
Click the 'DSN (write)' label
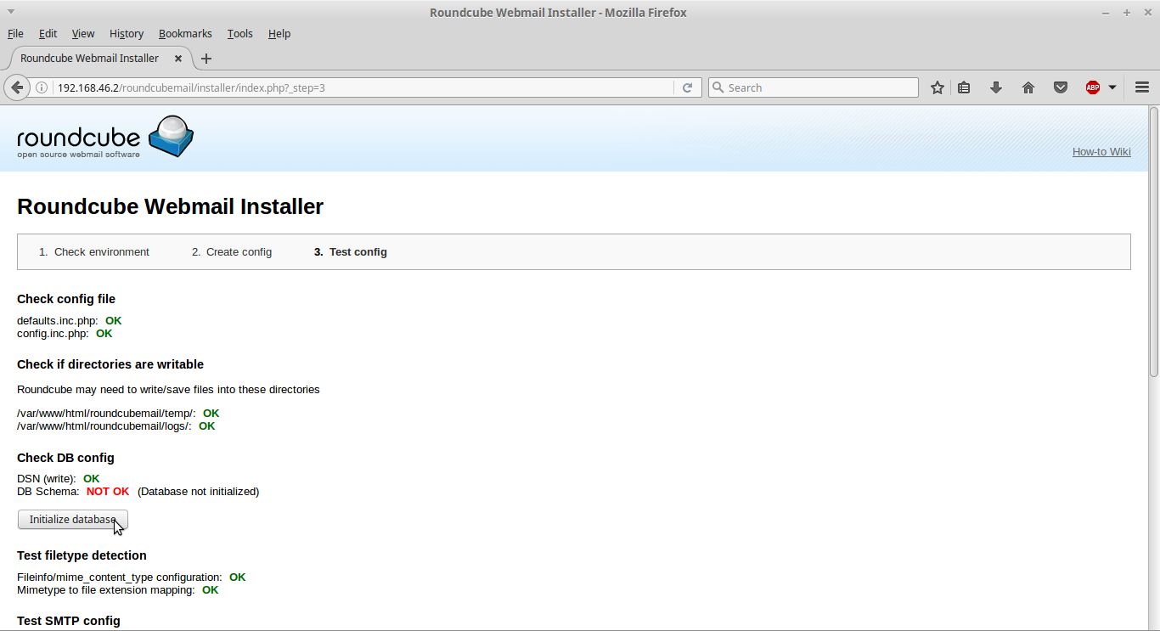point(47,479)
